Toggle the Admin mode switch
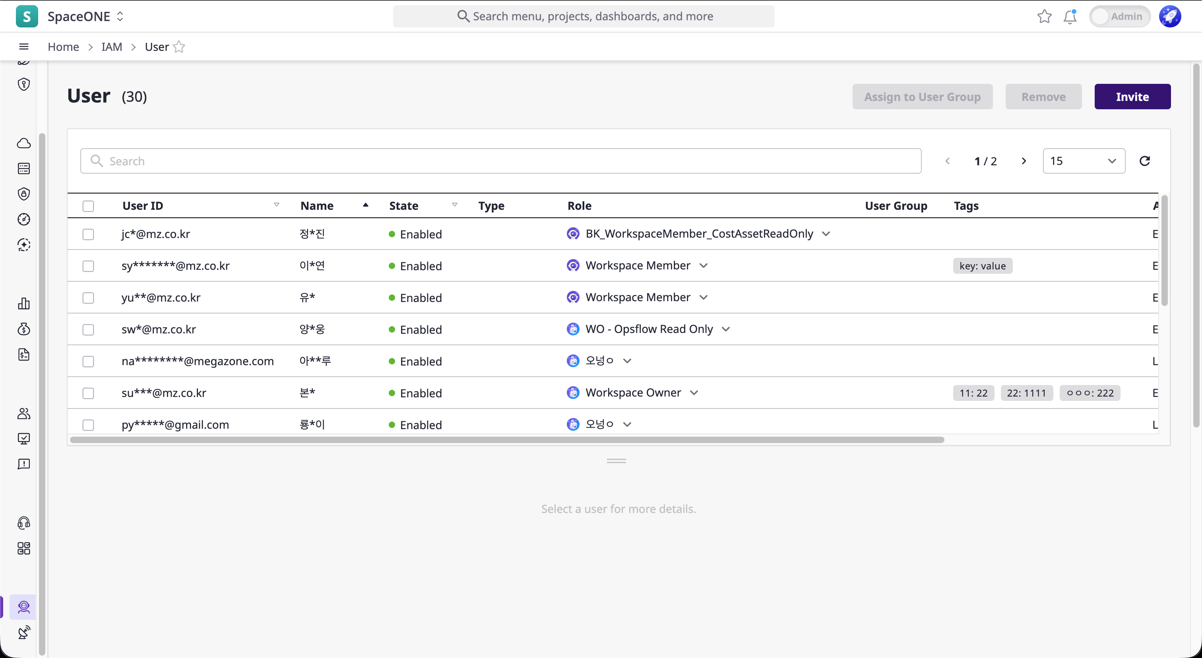The image size is (1202, 658). point(1119,17)
